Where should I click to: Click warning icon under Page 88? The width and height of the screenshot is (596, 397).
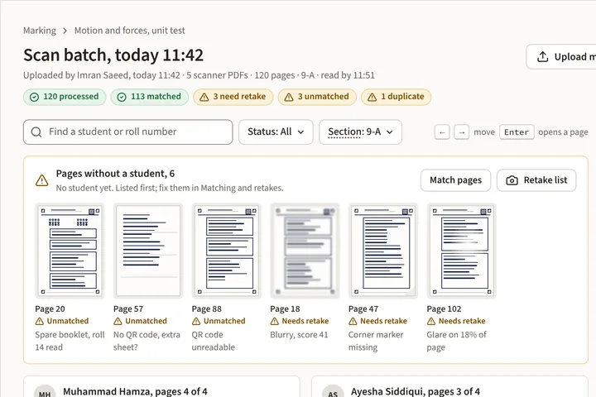tap(196, 322)
